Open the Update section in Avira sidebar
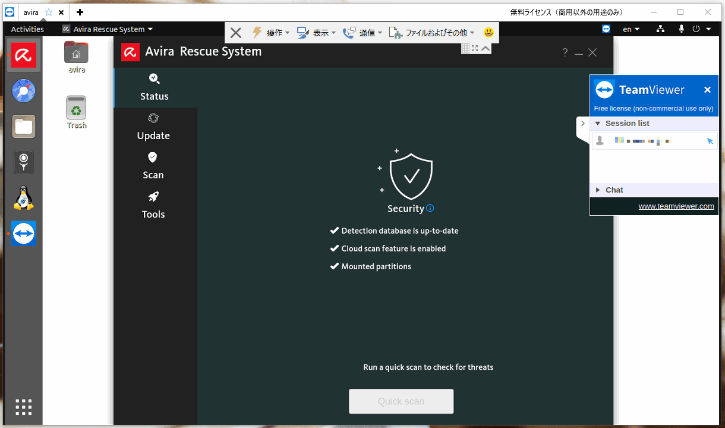 [x=153, y=127]
